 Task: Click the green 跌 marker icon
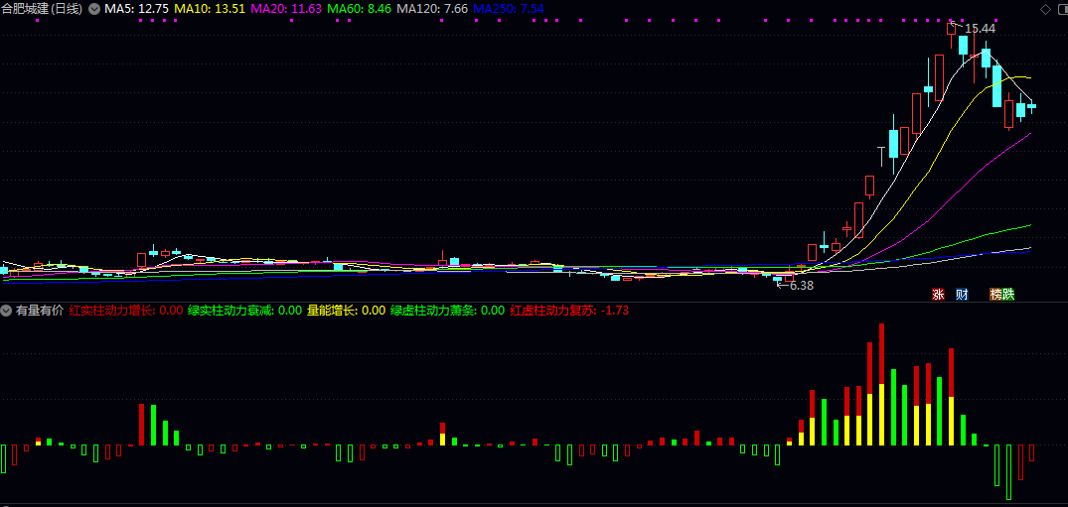point(1008,294)
